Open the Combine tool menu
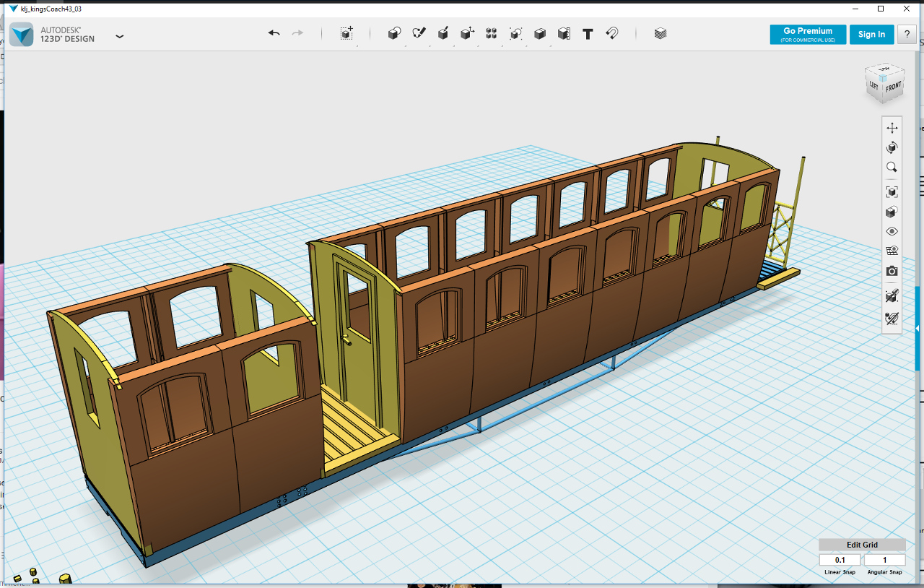924x588 pixels. point(540,33)
